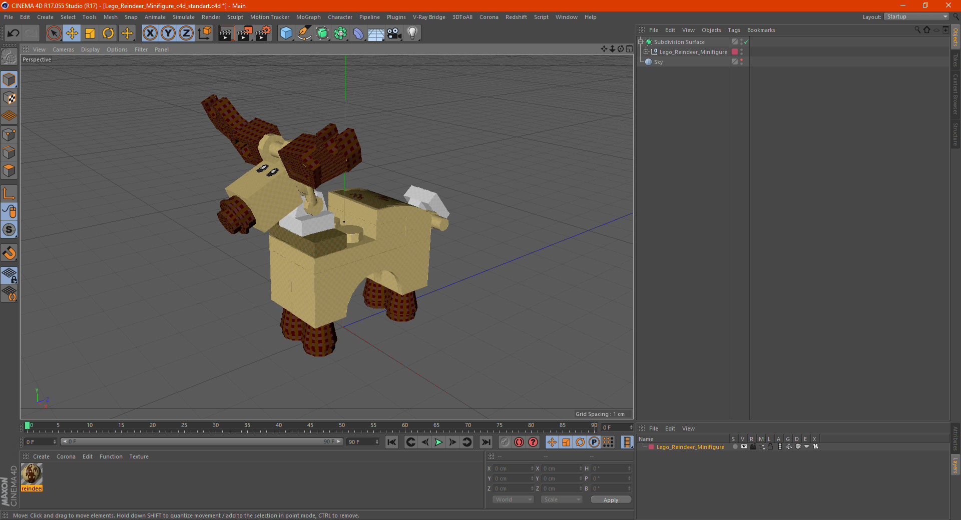The height and width of the screenshot is (520, 961).
Task: Toggle Lego_Reindeer_Minifigure visibility dots in Object Manager
Action: click(x=741, y=52)
